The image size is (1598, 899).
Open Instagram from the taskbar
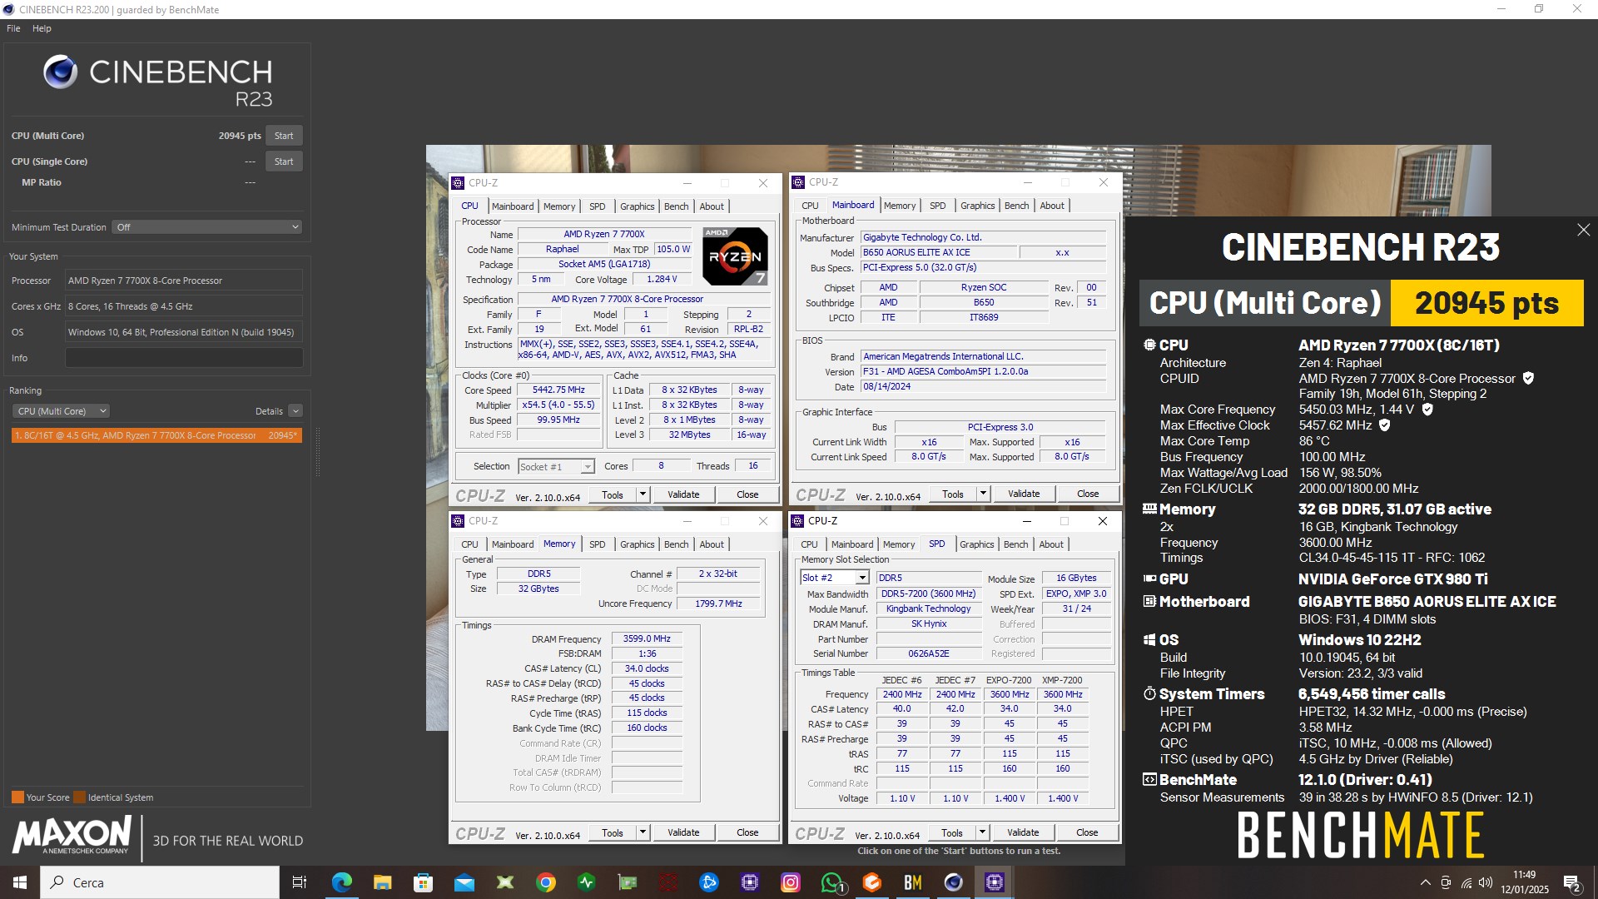click(790, 882)
